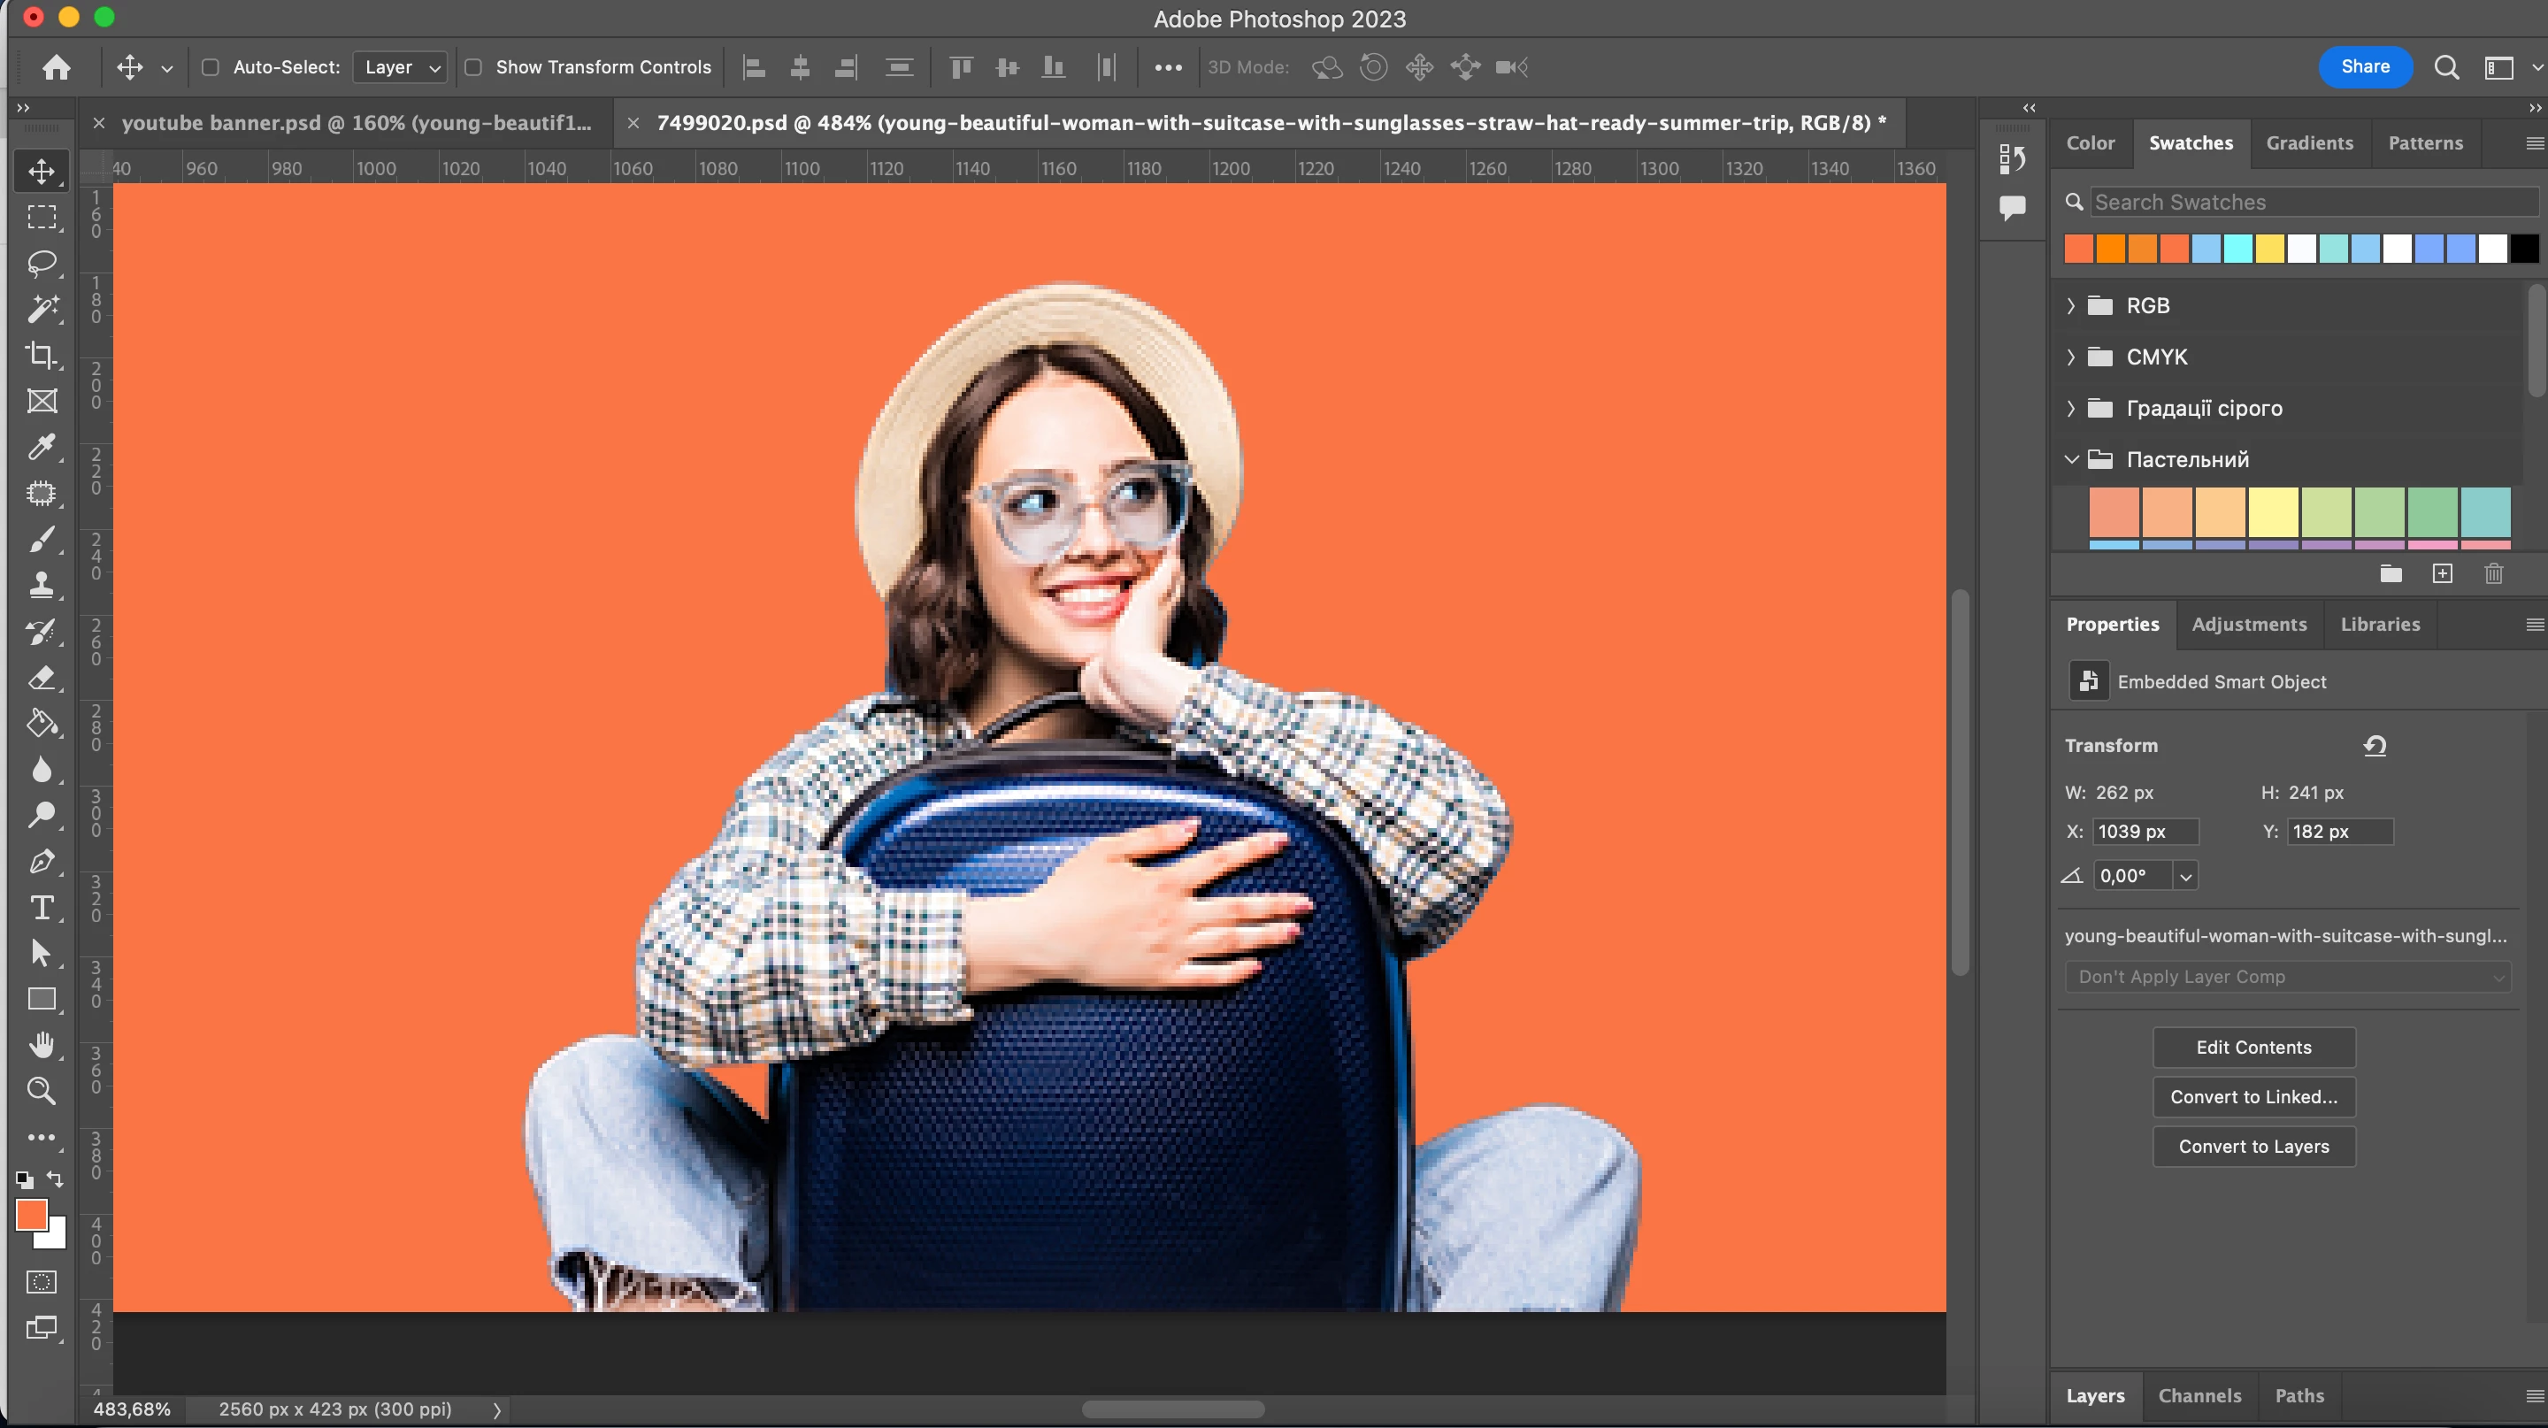This screenshot has height=1428, width=2548.
Task: Open the youtube banner.psd document tab
Action: (x=355, y=124)
